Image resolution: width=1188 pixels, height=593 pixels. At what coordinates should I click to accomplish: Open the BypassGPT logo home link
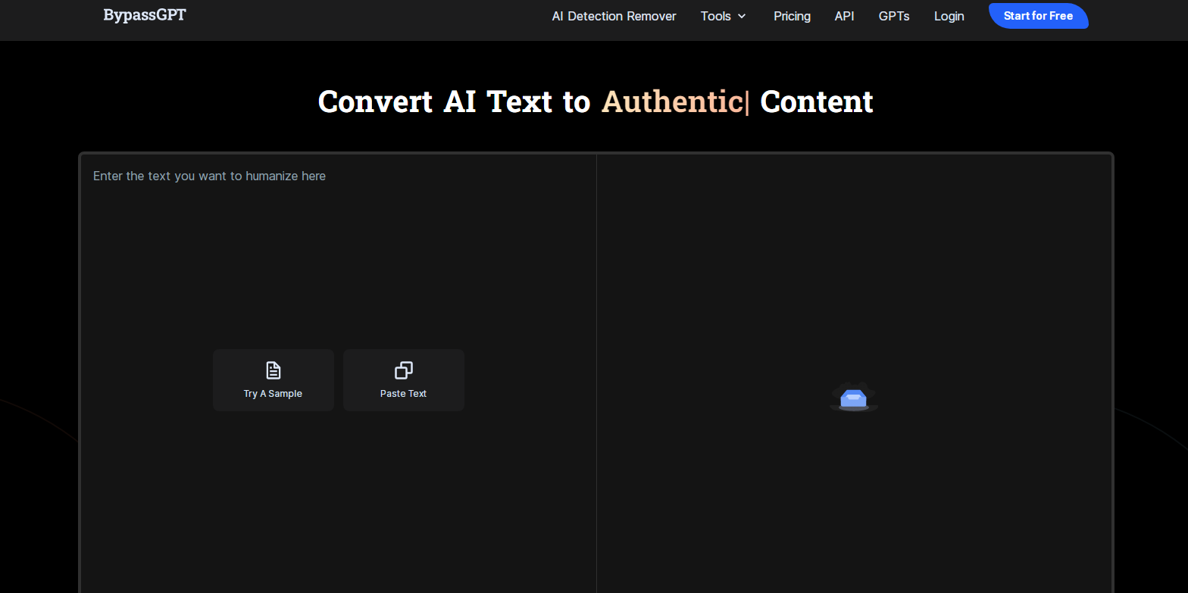coord(144,15)
